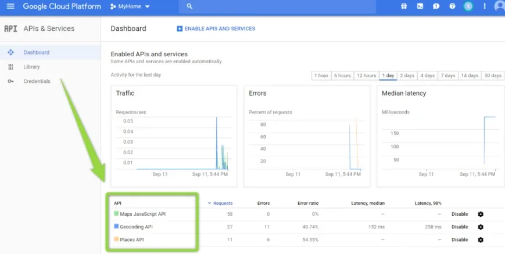Viewport: 505px width, 254px height.
Task: Select the 1 hour time range
Action: pos(321,75)
